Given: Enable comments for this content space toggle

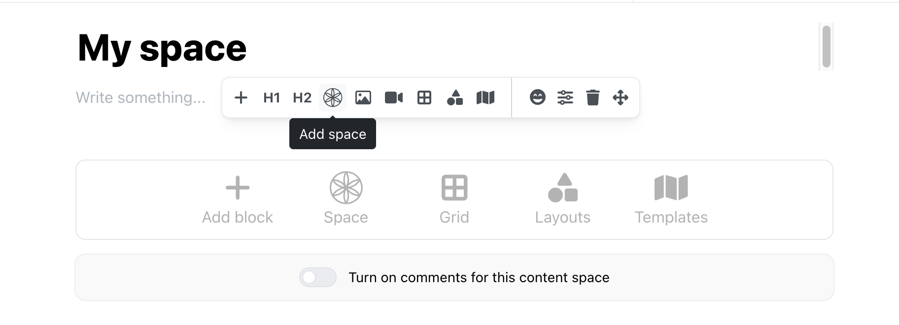Looking at the screenshot, I should click(318, 277).
